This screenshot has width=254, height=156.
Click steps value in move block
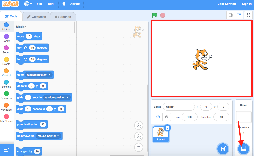tap(29, 36)
